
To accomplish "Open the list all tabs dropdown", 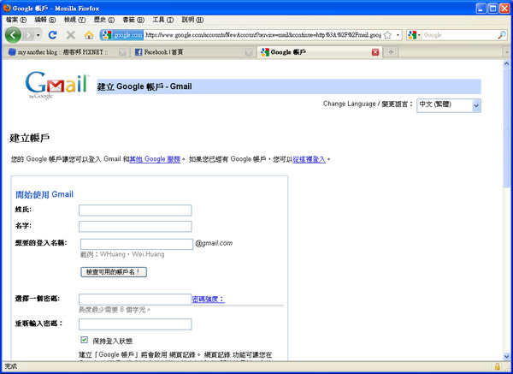I will pos(507,52).
